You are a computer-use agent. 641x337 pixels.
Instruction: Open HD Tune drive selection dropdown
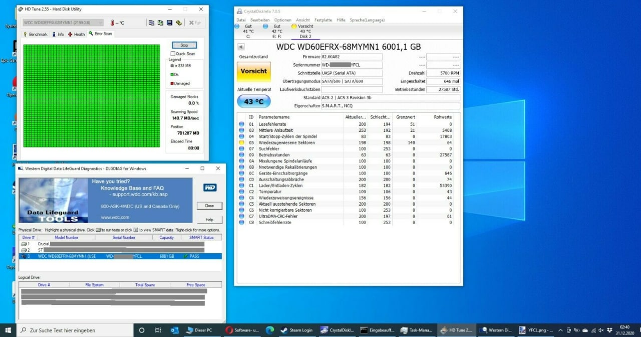pos(63,23)
